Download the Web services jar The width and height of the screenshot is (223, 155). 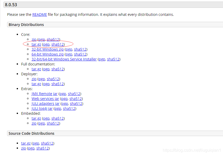(x=45, y=99)
